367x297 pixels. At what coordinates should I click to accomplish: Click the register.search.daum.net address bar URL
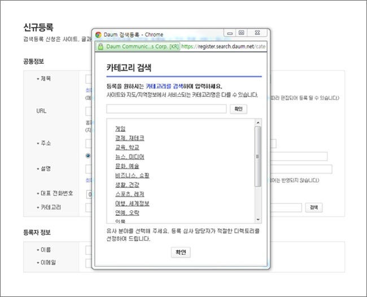point(223,46)
